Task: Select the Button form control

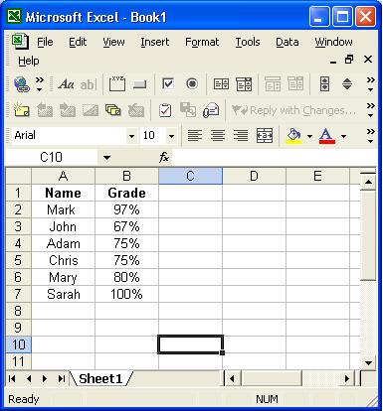Action: (140, 84)
